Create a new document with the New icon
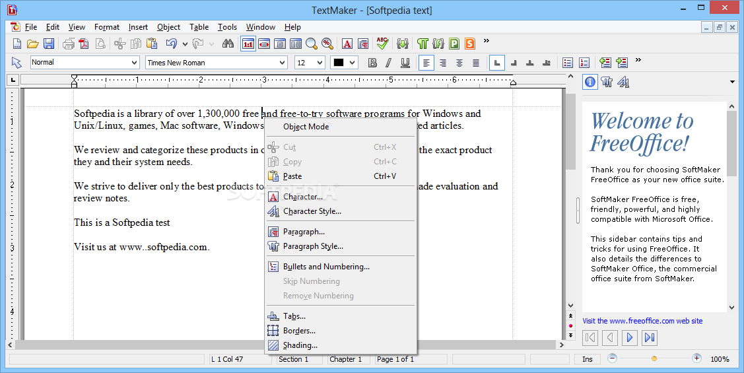744x373 pixels. tap(17, 44)
